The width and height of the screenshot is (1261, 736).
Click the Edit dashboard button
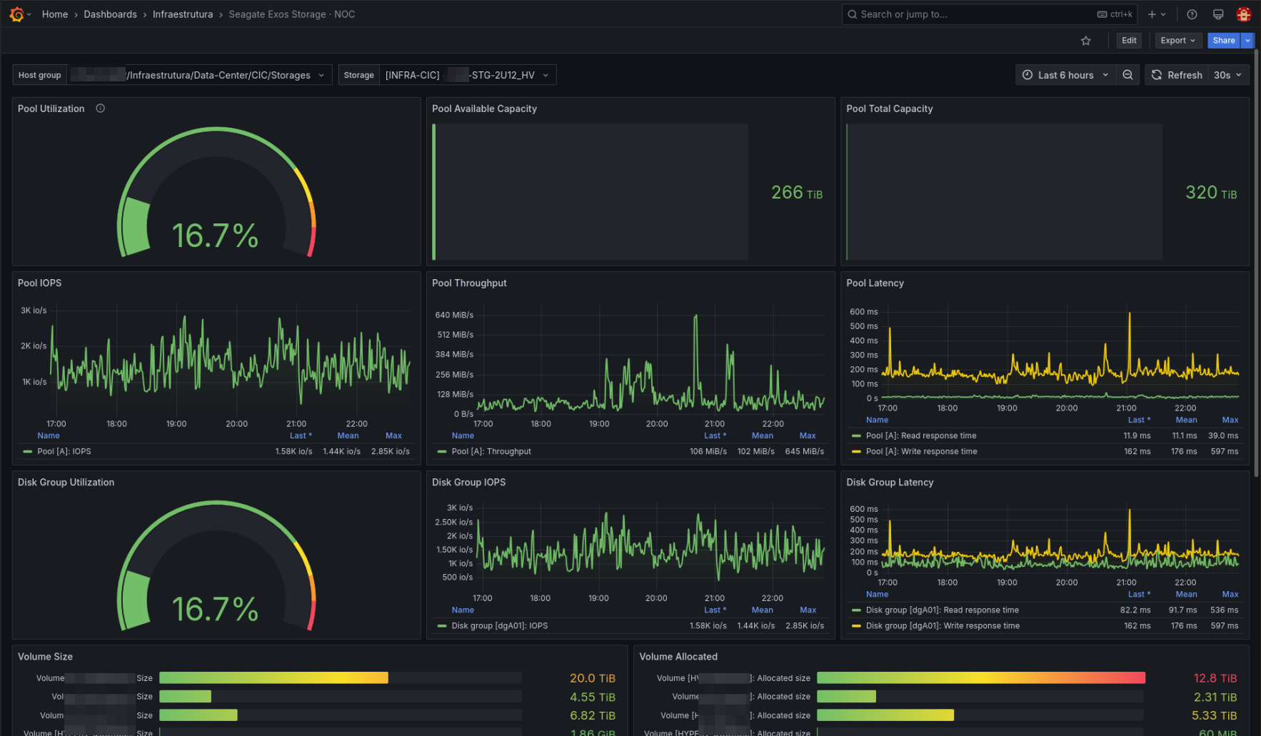1129,41
